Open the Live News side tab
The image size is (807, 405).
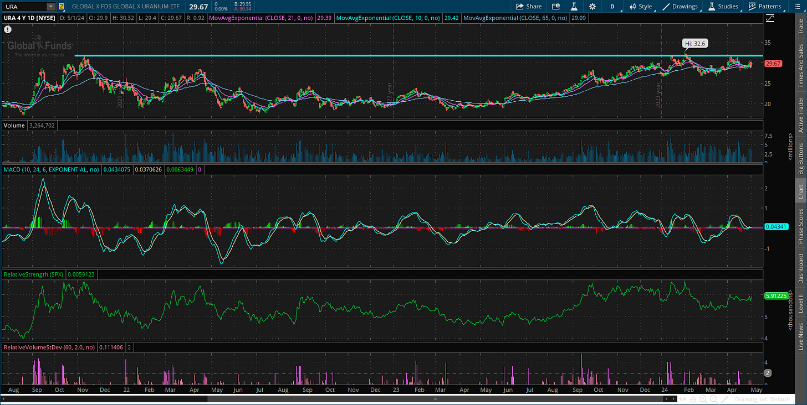(800, 336)
